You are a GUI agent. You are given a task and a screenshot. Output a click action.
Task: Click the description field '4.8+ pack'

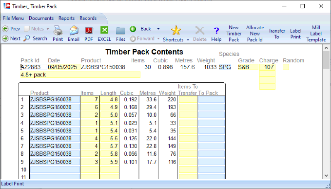pyautogui.click(x=80, y=75)
